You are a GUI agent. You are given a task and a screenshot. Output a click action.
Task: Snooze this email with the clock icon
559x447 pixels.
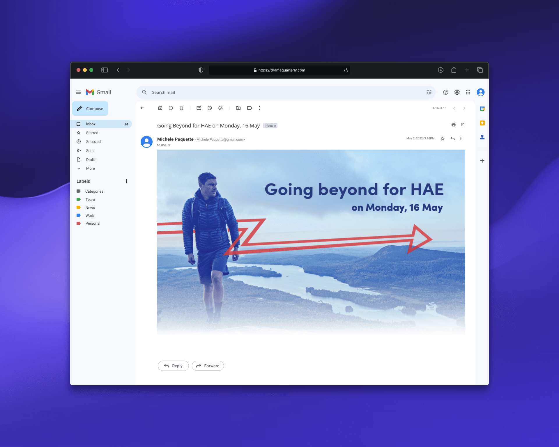[x=210, y=108]
